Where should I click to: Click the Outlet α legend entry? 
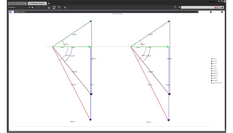coord(214,78)
